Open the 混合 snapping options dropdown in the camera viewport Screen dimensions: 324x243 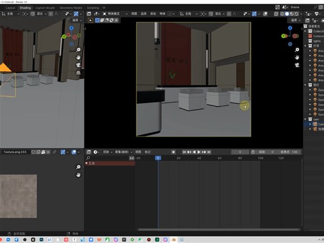[219, 14]
